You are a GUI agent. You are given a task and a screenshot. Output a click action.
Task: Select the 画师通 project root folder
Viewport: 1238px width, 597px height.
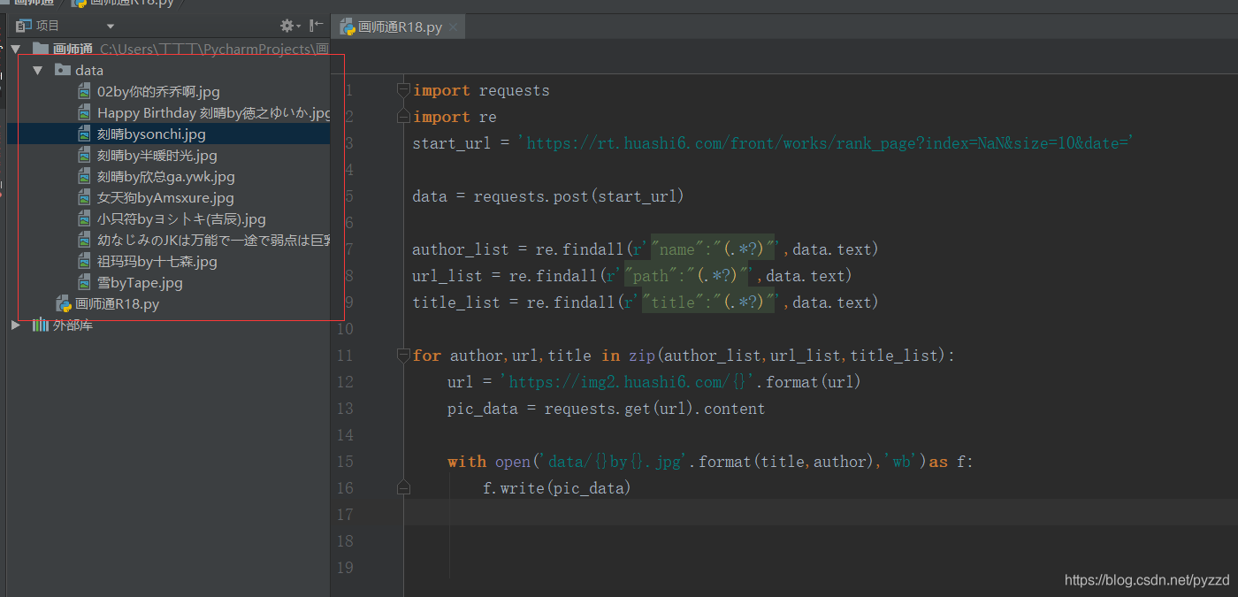(x=73, y=49)
